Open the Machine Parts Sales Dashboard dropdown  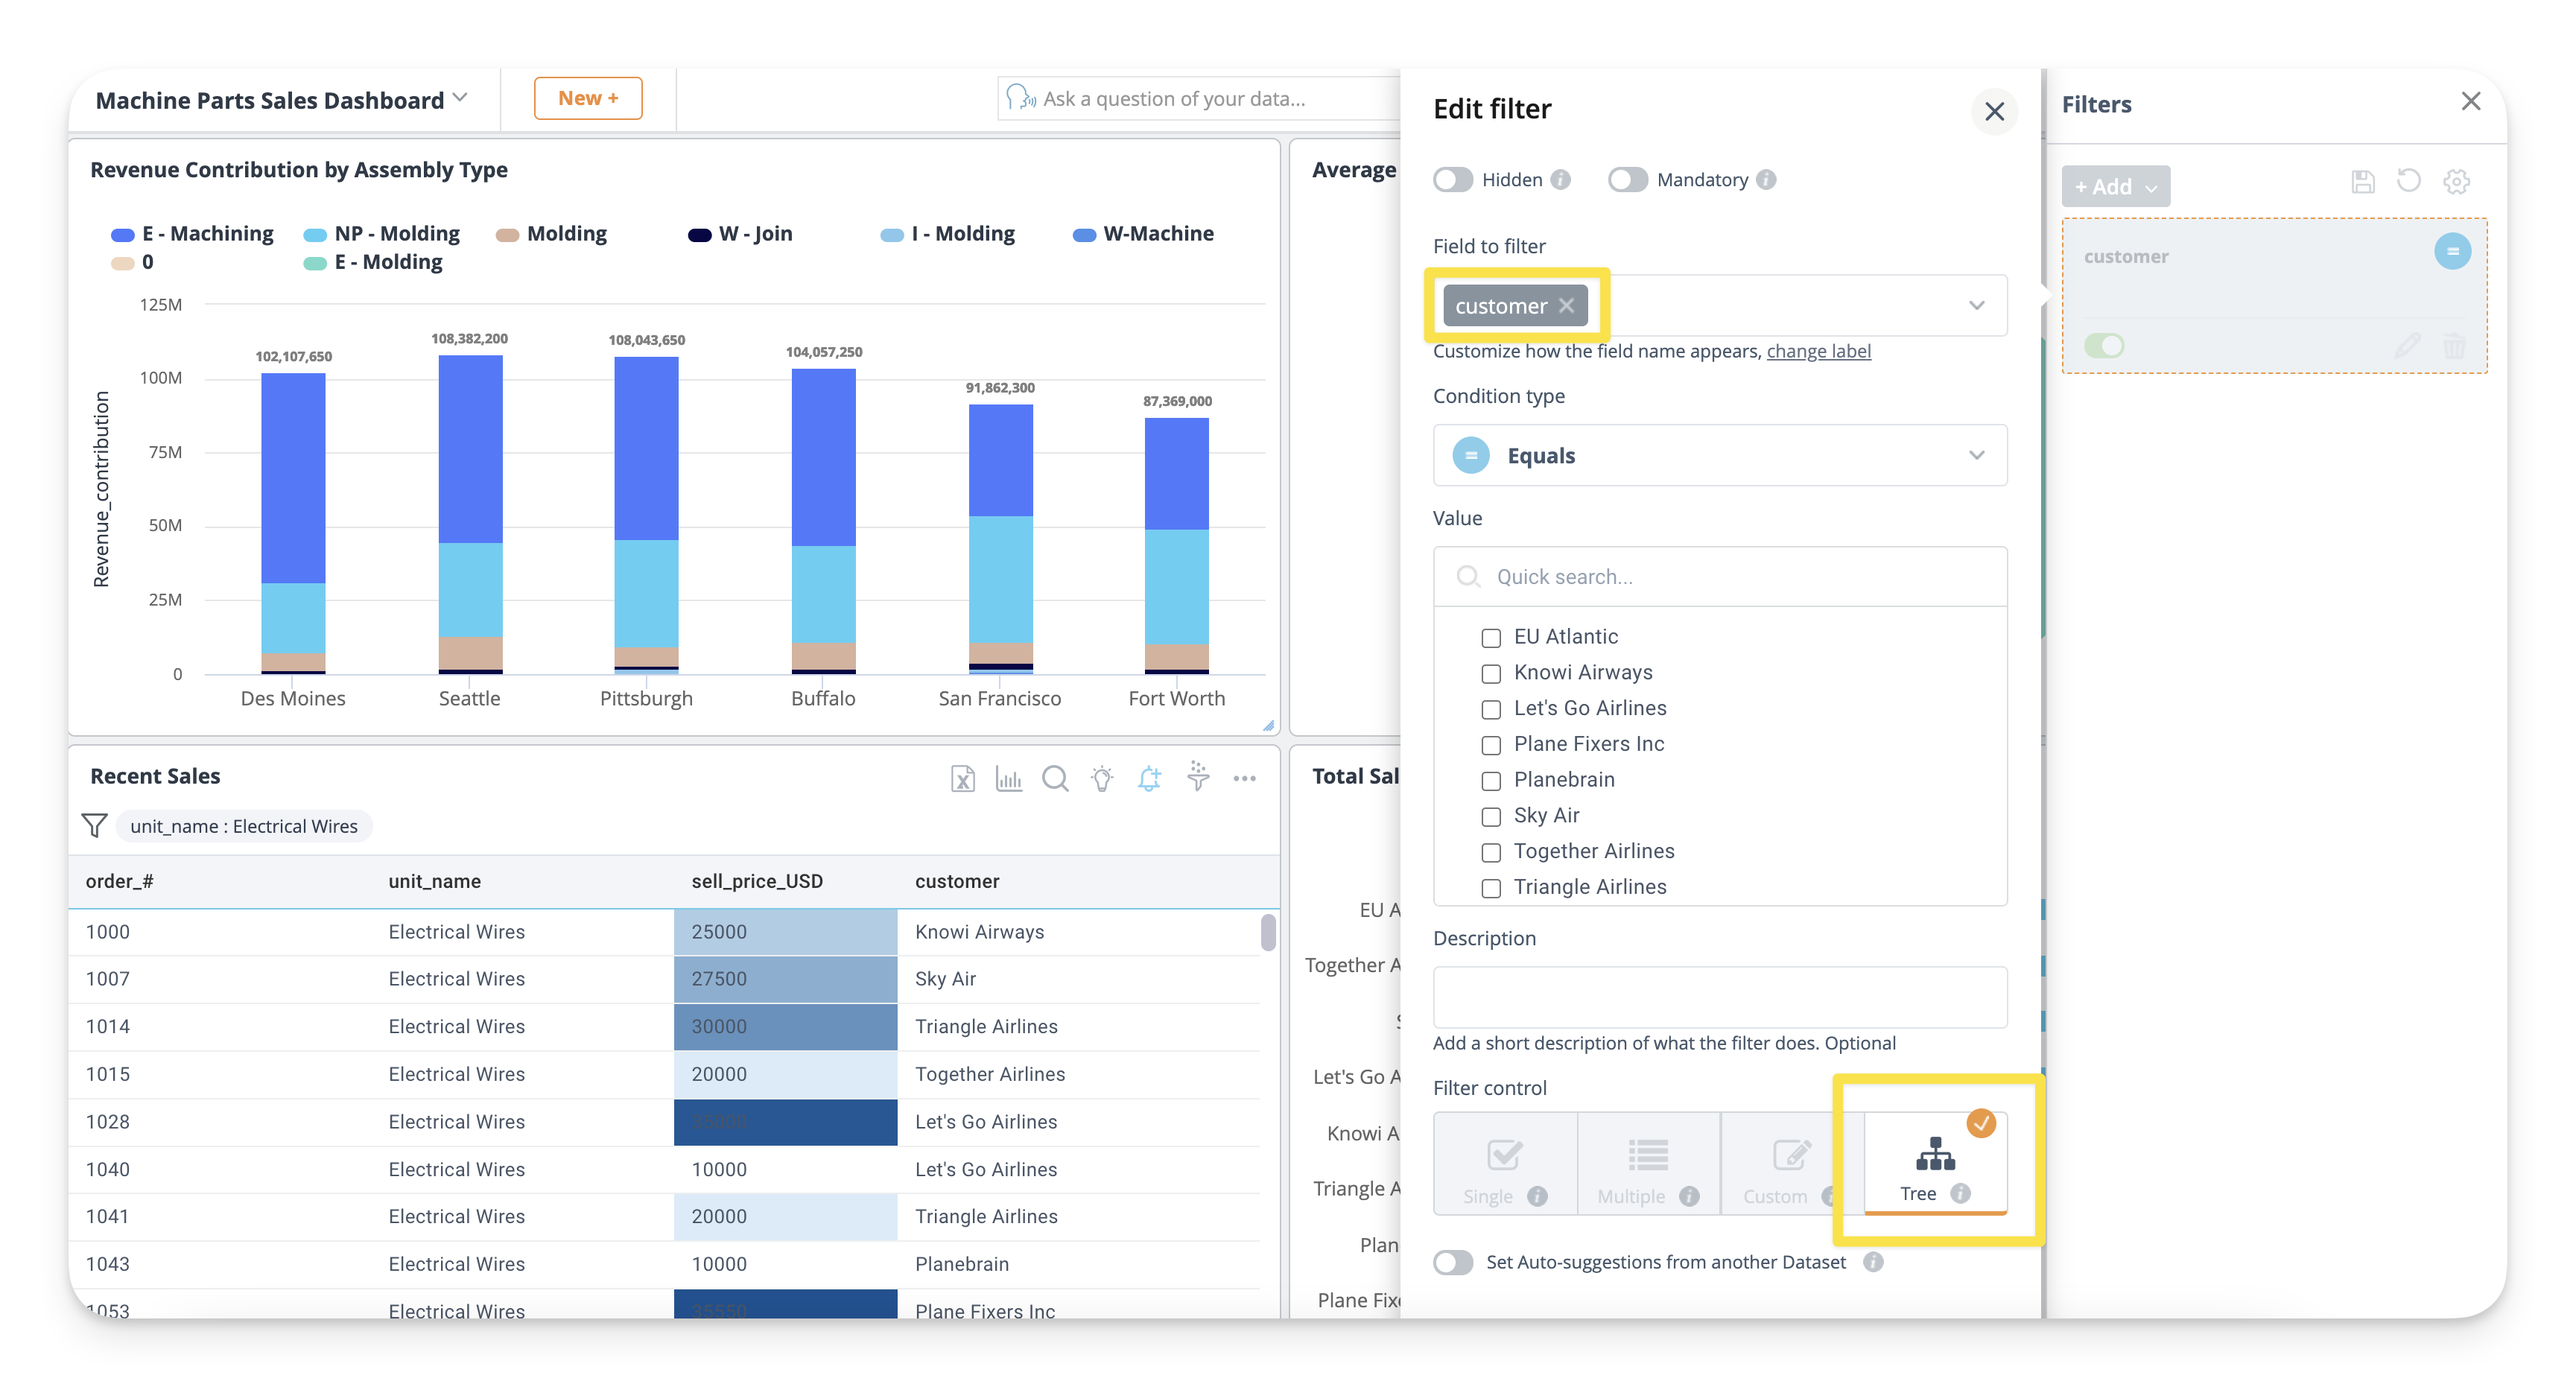(x=460, y=98)
